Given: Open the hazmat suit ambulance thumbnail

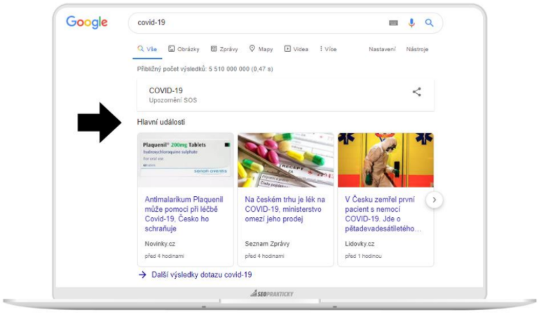Looking at the screenshot, I should pos(386,160).
